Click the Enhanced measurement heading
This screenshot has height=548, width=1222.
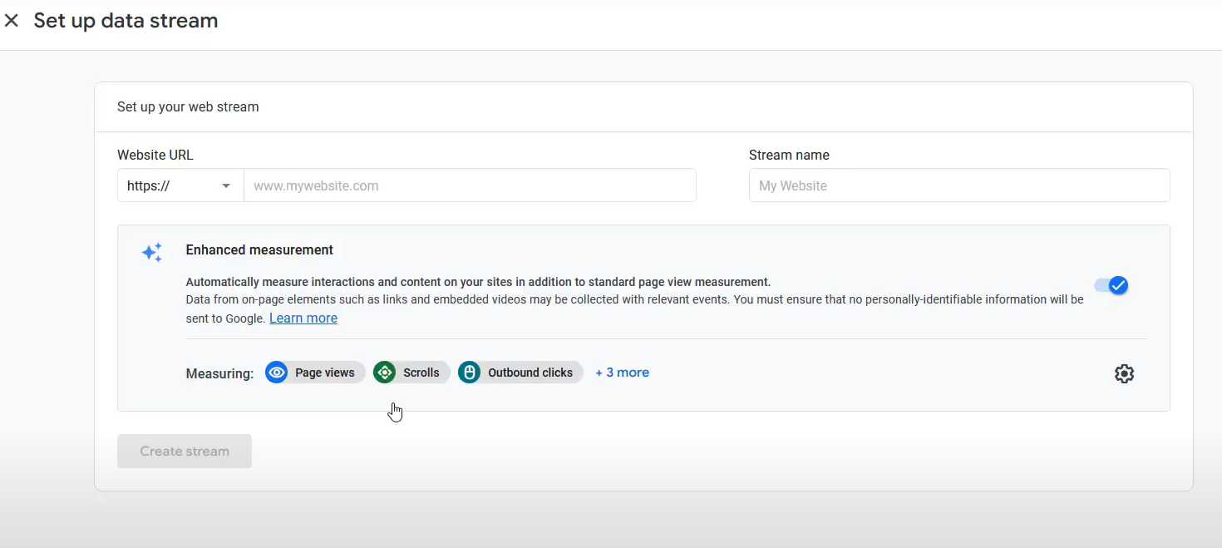pyautogui.click(x=259, y=249)
